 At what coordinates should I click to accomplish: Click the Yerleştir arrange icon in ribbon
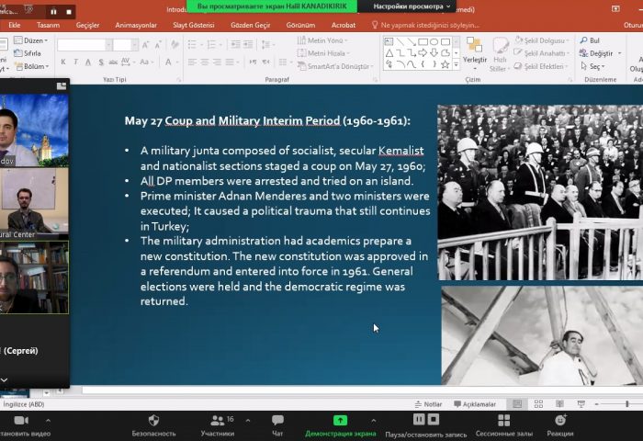[x=474, y=51]
